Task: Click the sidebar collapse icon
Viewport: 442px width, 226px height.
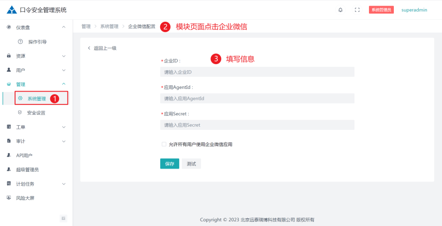Action: pos(64,218)
